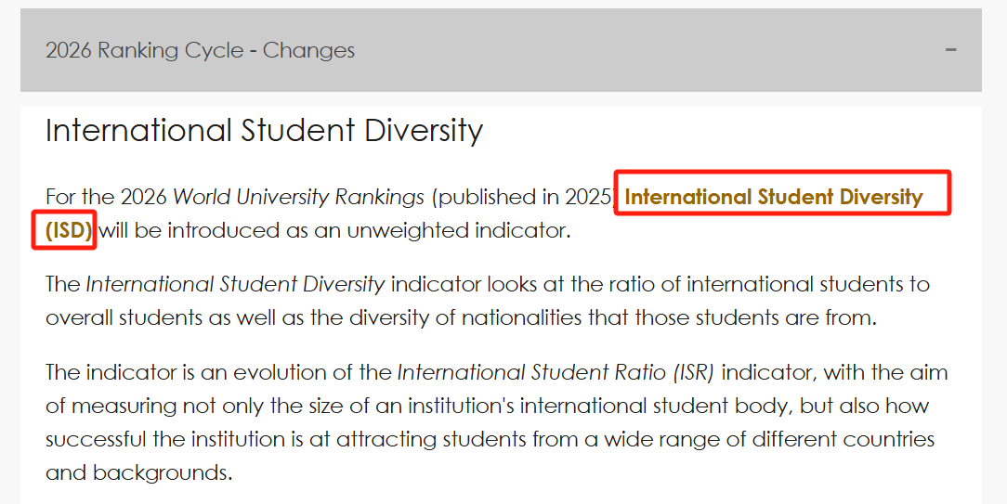This screenshot has width=1007, height=504.
Task: Click the words "The indicator is an evolution of the"
Action: click(x=218, y=372)
